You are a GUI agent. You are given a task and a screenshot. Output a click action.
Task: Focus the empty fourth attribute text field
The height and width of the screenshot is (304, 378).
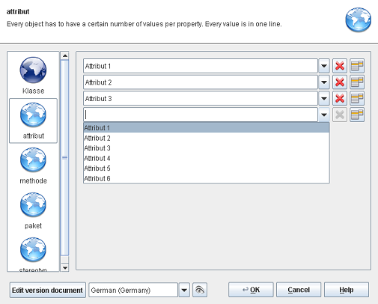point(201,115)
